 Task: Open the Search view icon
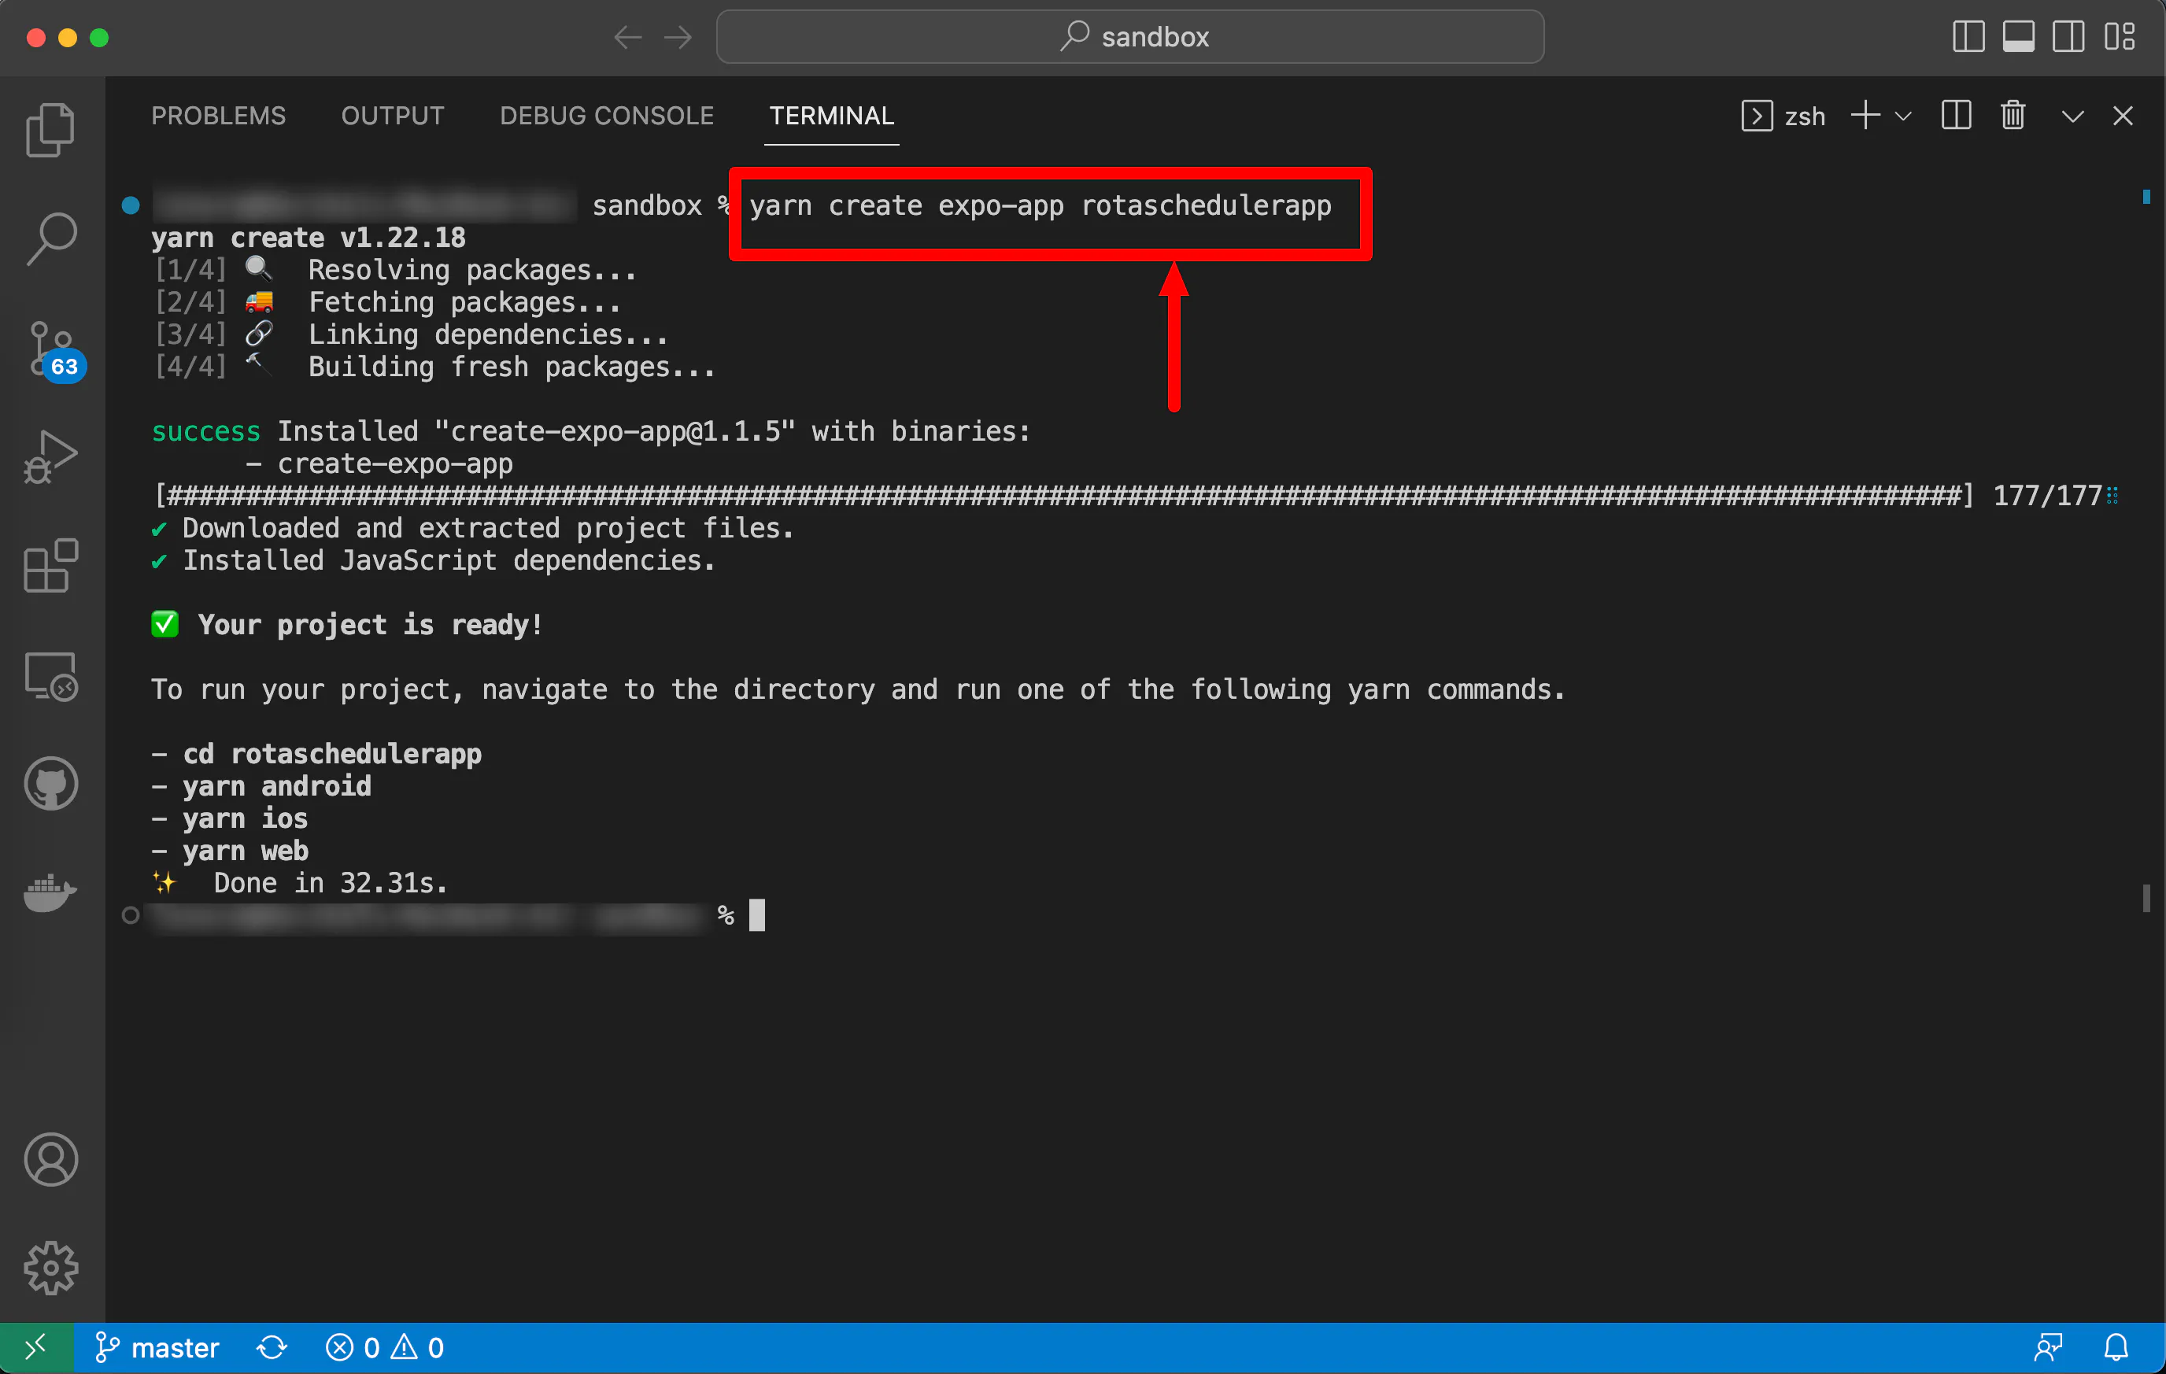[x=50, y=240]
